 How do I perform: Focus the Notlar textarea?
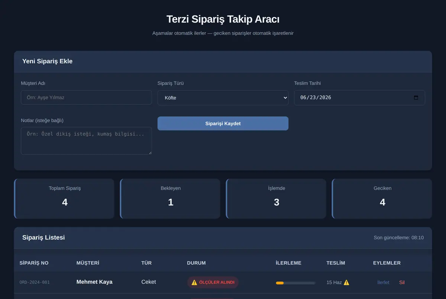tap(86, 141)
